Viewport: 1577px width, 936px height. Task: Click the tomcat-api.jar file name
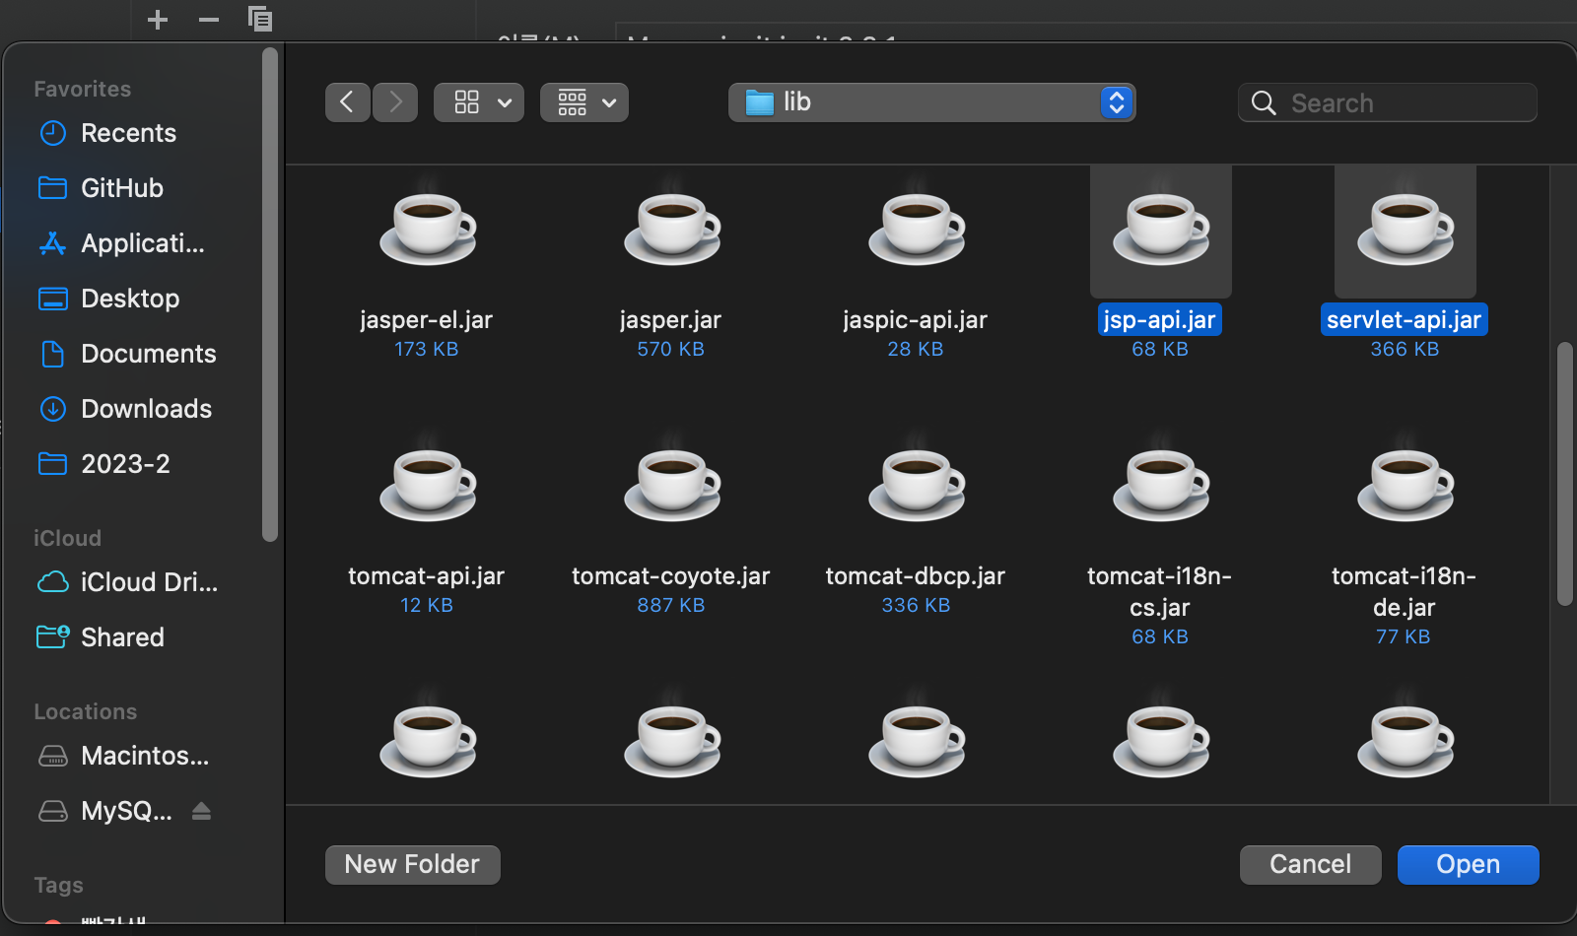(x=427, y=576)
